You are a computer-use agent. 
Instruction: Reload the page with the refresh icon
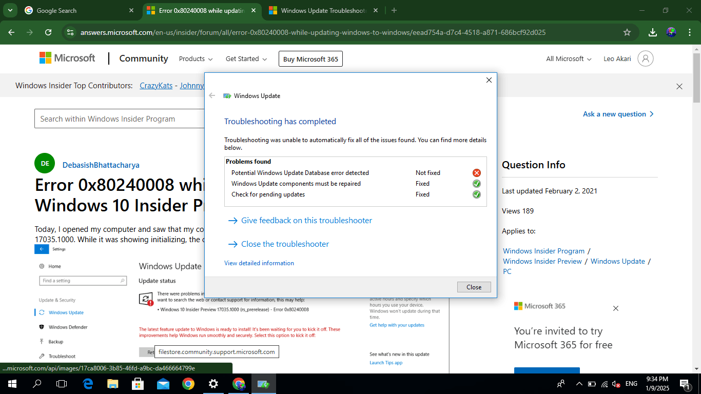coord(48,32)
